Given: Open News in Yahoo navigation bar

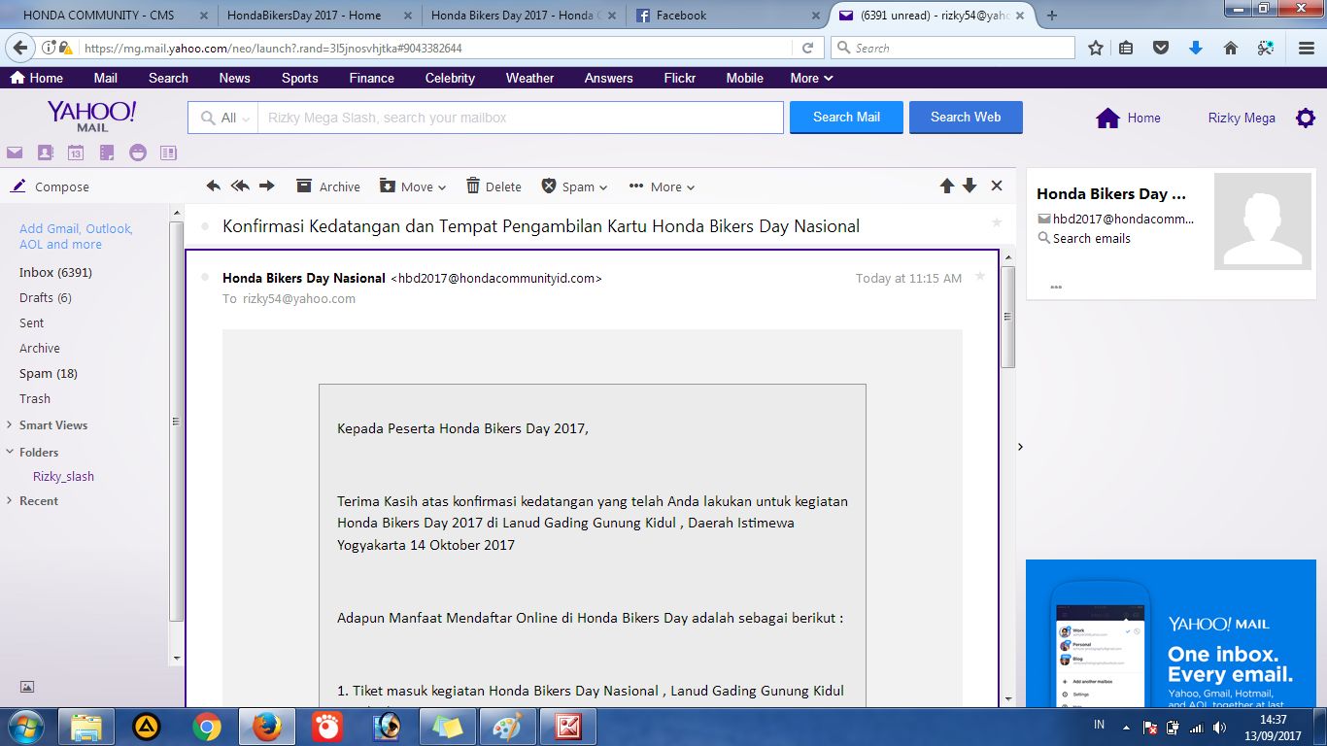Looking at the screenshot, I should pyautogui.click(x=235, y=78).
